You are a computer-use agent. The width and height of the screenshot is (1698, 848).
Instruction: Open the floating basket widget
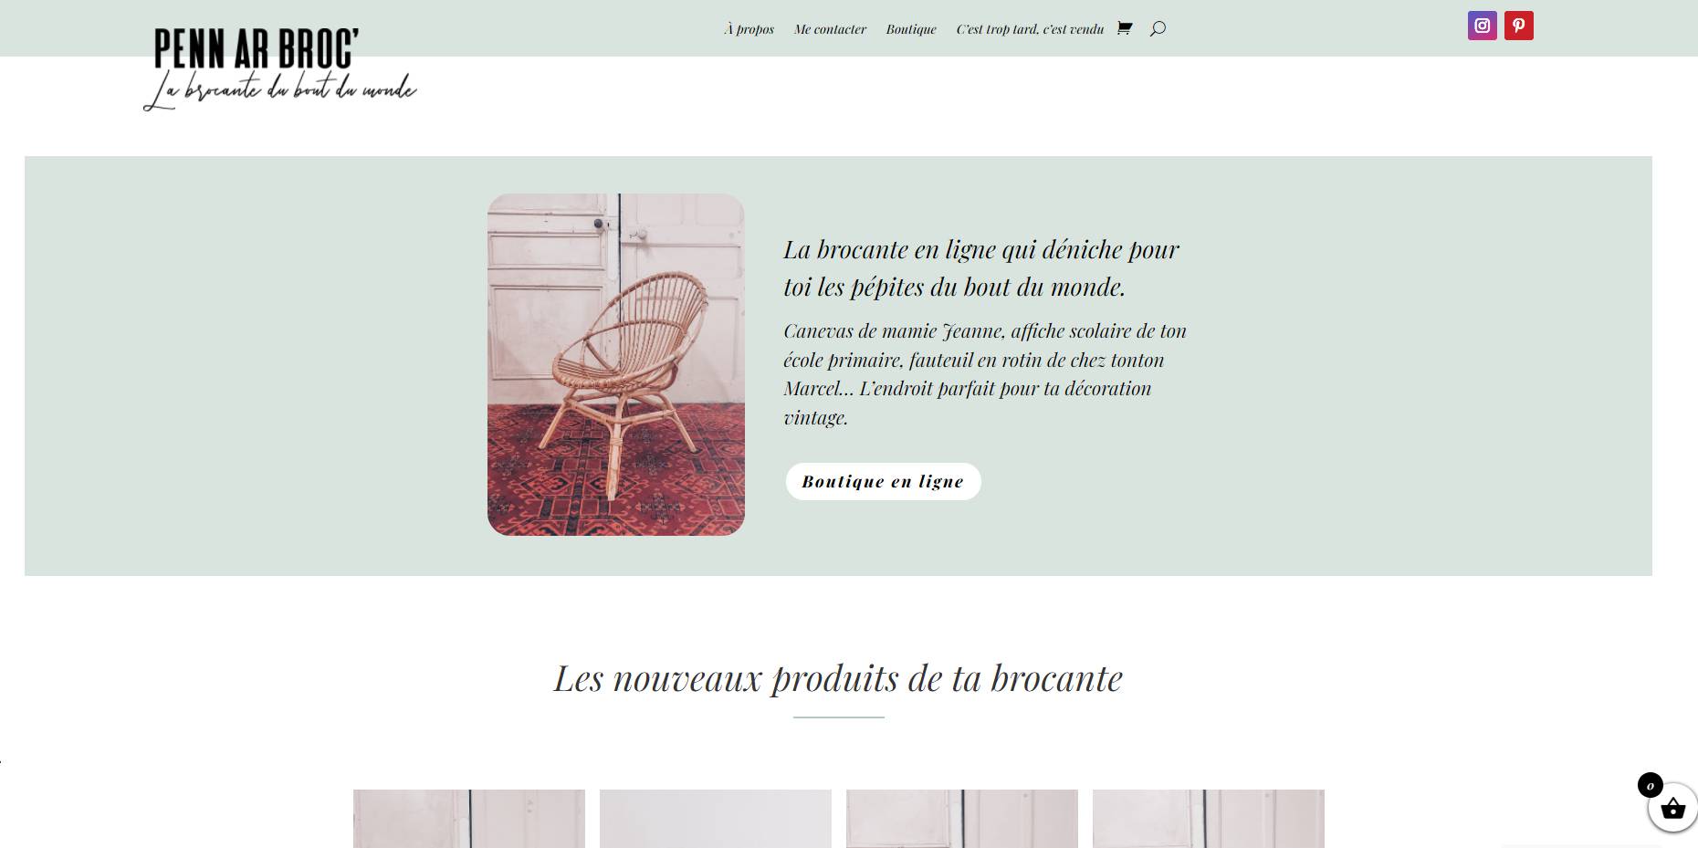pos(1672,808)
